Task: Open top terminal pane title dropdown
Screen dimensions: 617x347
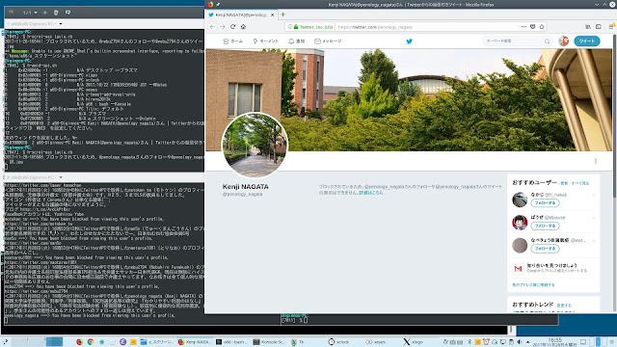Action: (61, 24)
